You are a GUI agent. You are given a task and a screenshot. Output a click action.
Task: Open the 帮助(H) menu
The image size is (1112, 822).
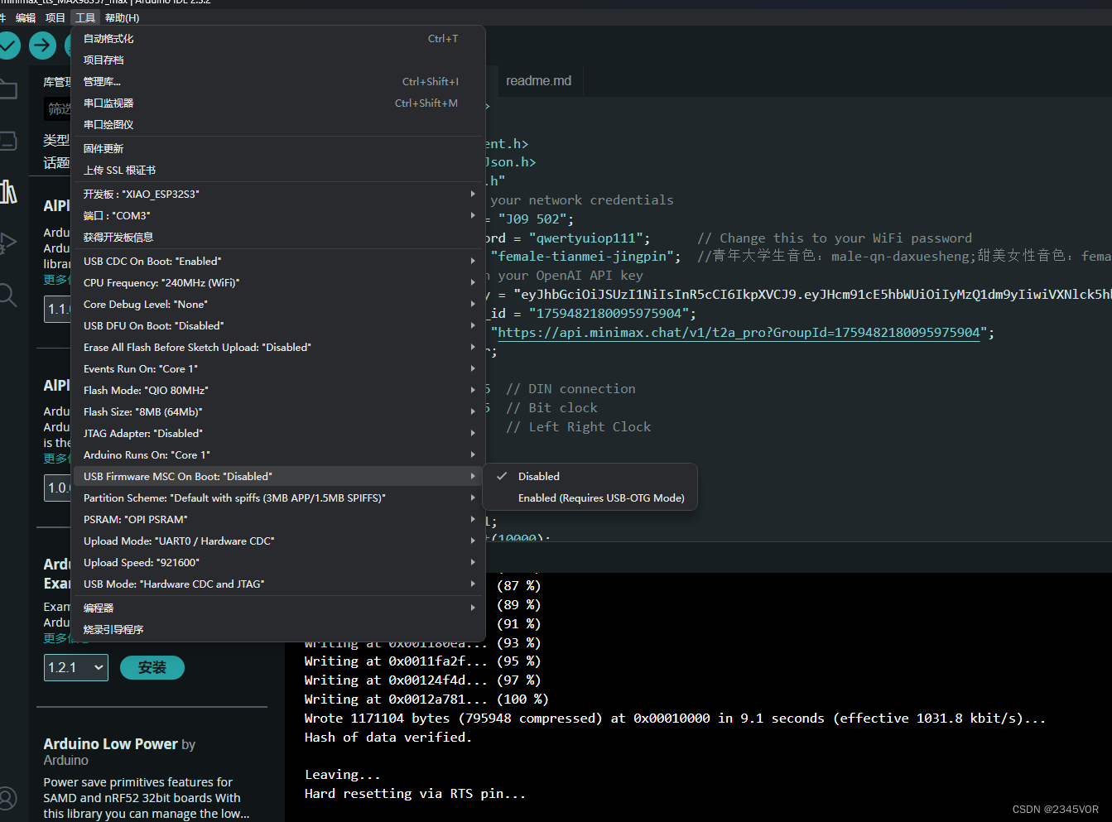click(123, 17)
